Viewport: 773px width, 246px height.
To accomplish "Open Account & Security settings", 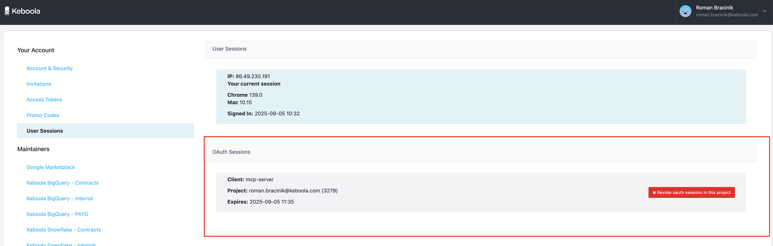I will pos(49,68).
